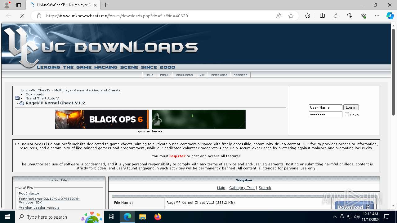The height and width of the screenshot is (223, 397).
Task: Open the notification center icon
Action: click(387, 217)
